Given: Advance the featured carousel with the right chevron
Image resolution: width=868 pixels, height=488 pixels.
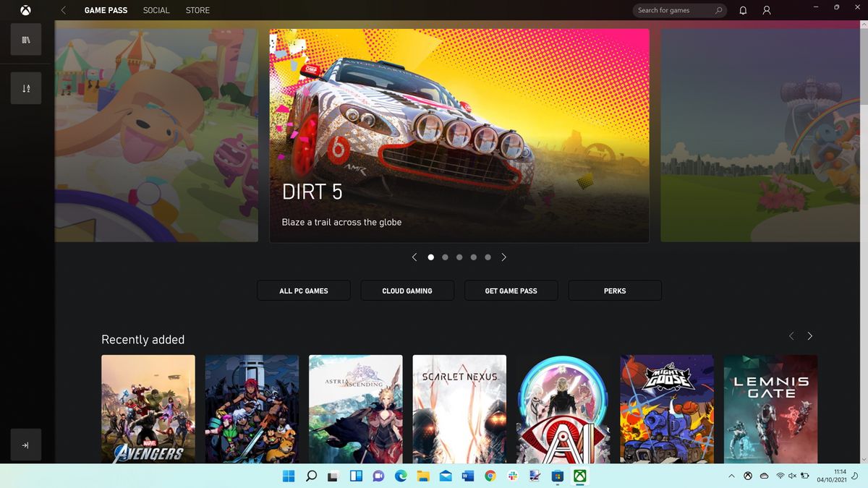Looking at the screenshot, I should tap(504, 257).
